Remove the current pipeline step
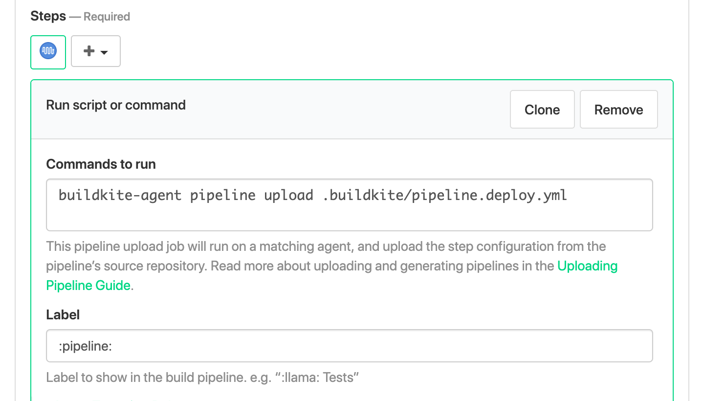704x401 pixels. (x=618, y=109)
